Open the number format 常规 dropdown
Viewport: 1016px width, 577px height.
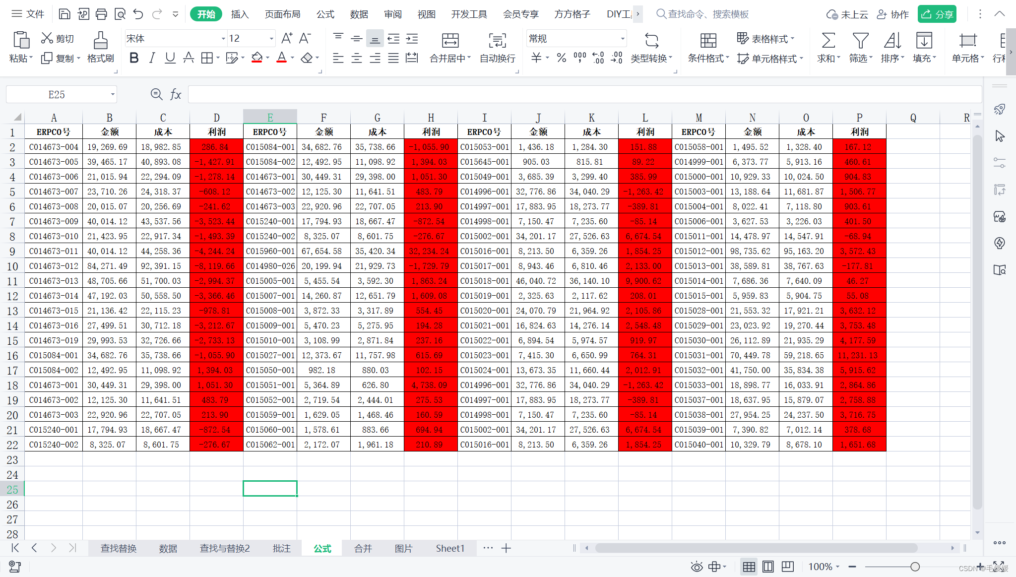(622, 39)
